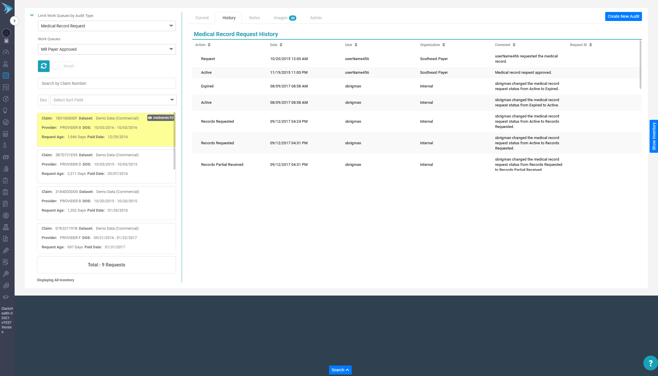Open the Medical Record Request audit type dropdown

(107, 26)
